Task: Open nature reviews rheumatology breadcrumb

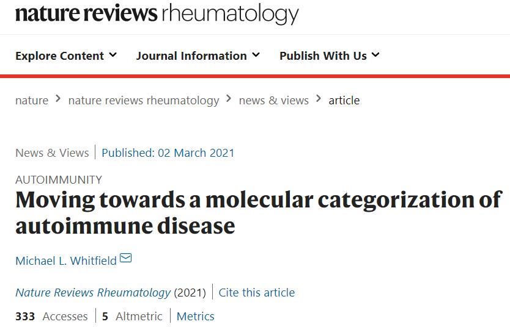Action: click(x=144, y=101)
